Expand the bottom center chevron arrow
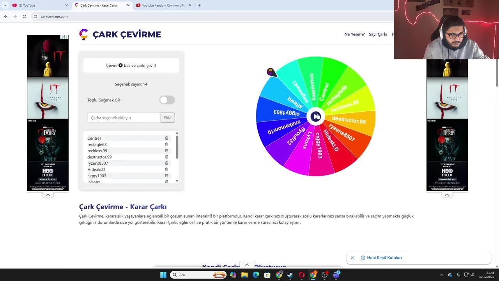 [247, 265]
